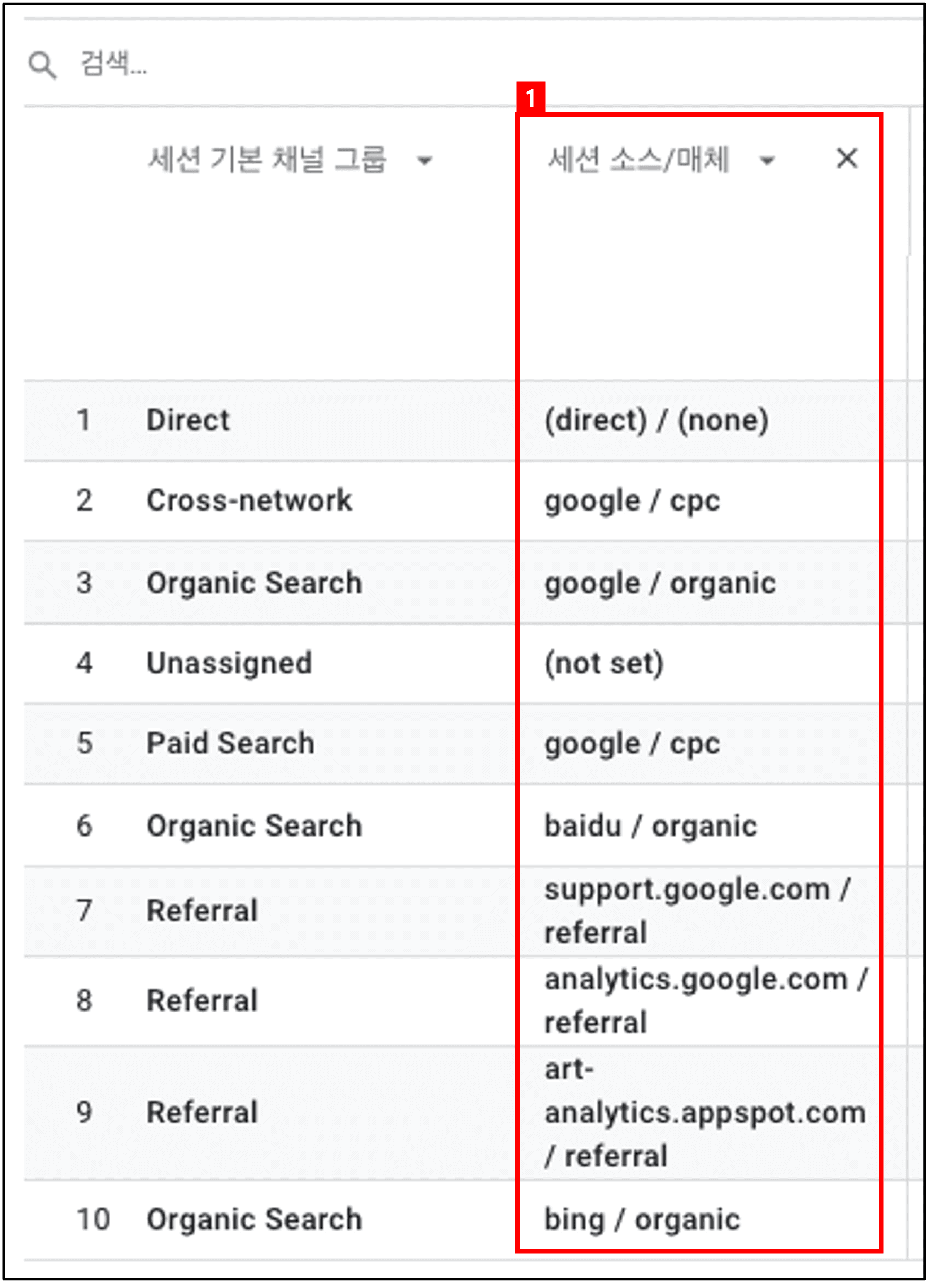
Task: Click support.google.com / referral cell
Action: point(697,911)
